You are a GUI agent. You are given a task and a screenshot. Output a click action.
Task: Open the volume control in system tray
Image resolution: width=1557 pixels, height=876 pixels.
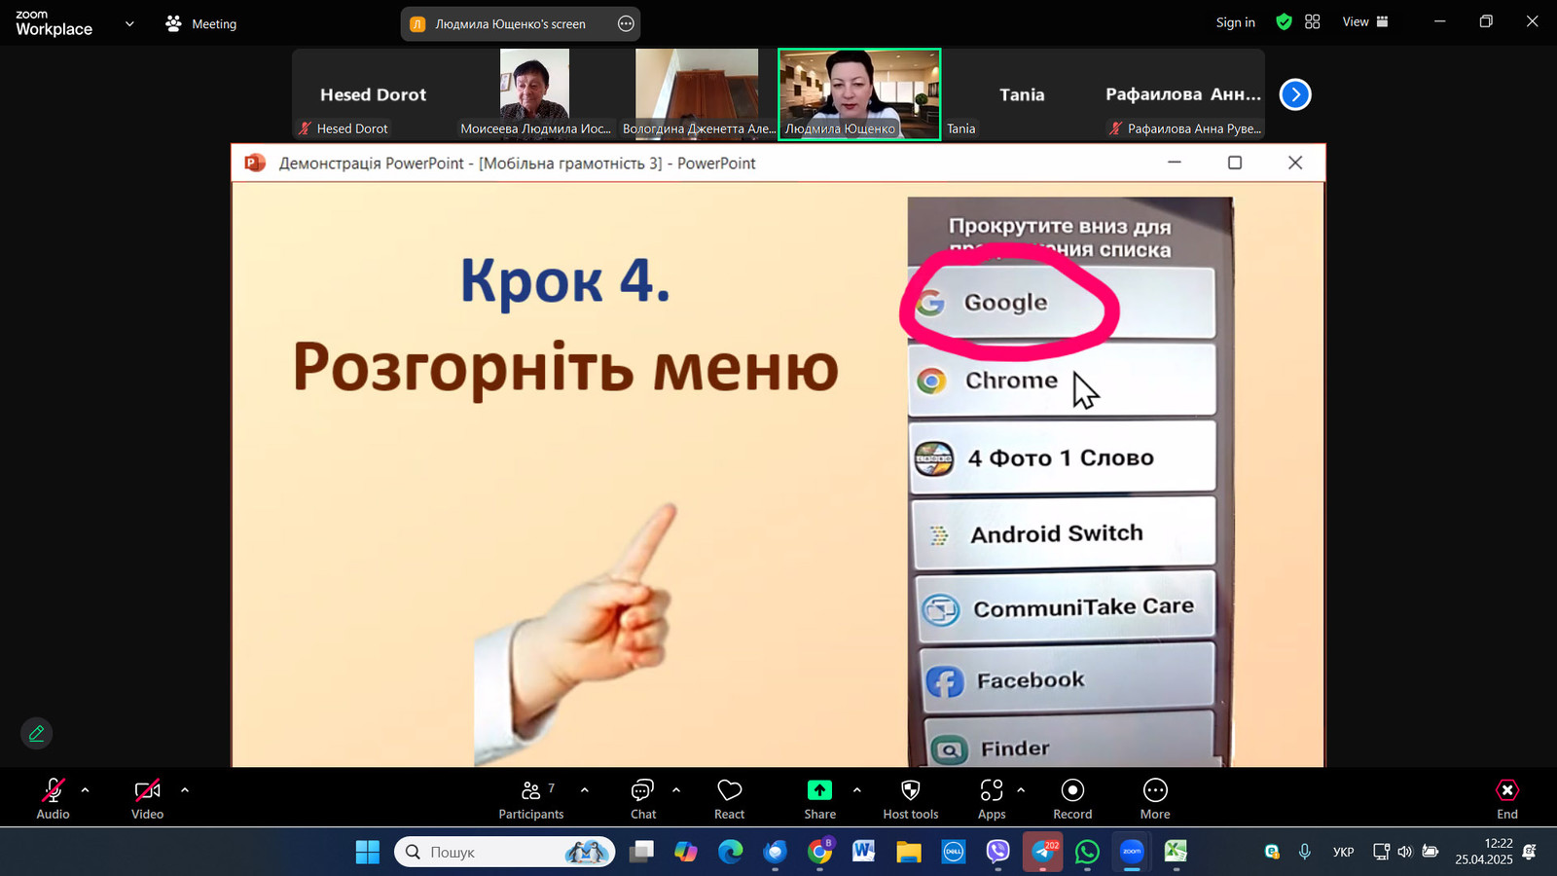[1405, 852]
